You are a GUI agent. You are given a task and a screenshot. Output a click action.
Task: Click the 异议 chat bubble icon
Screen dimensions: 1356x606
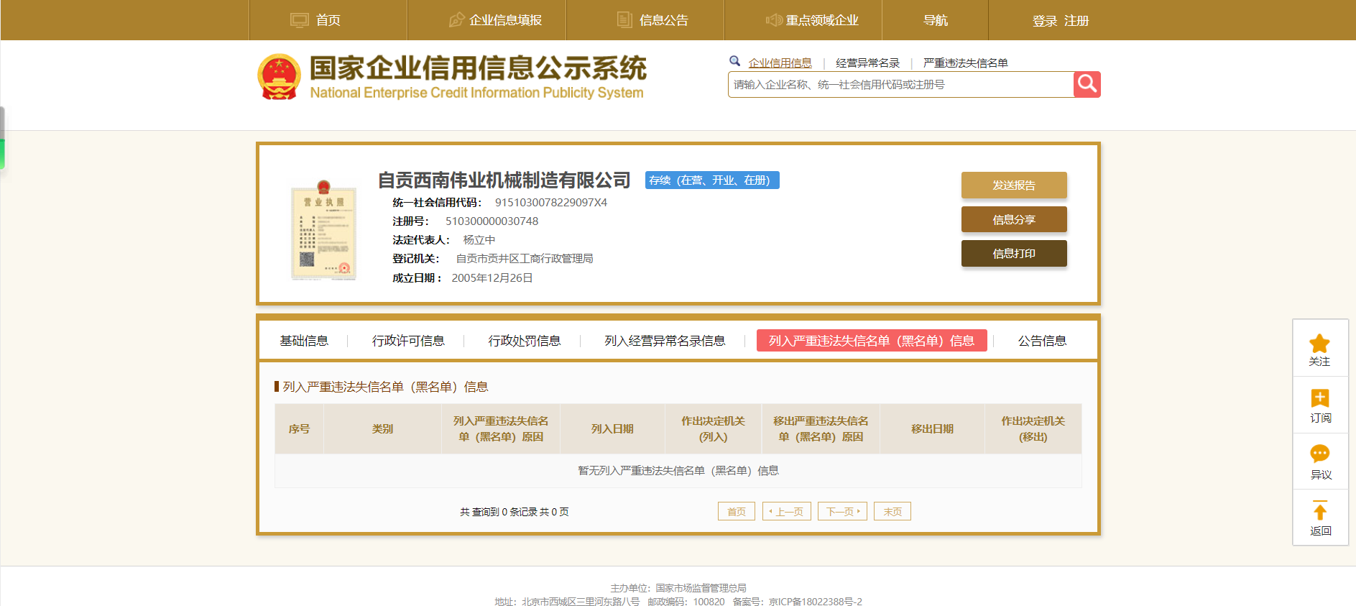click(x=1320, y=454)
